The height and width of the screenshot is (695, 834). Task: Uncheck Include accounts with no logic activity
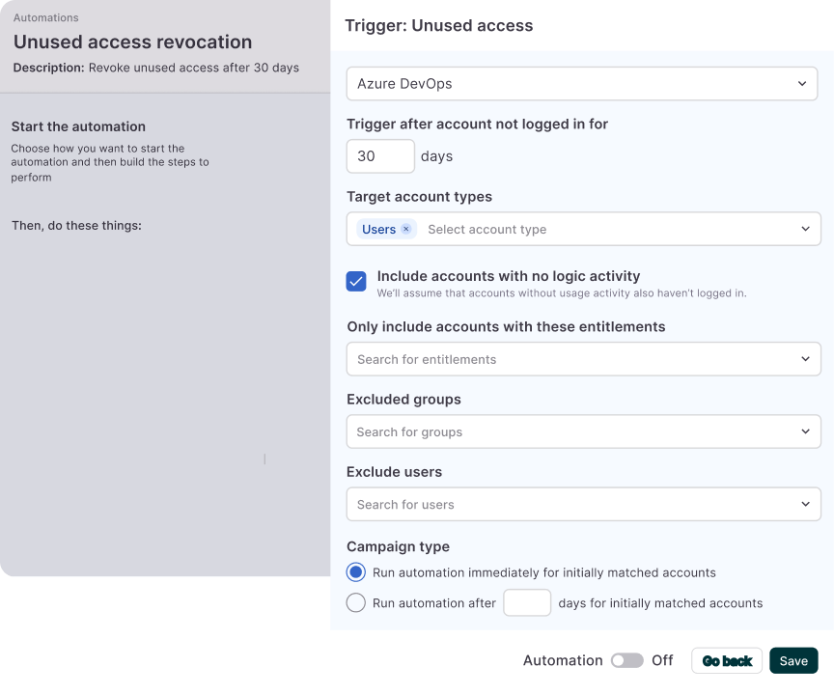(356, 281)
